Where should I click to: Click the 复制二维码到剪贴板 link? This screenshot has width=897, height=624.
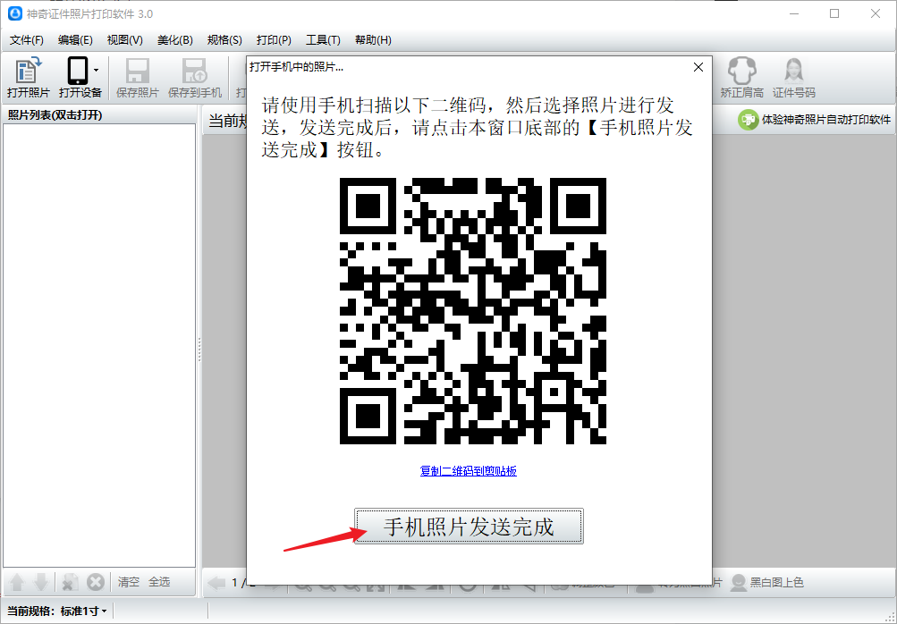468,471
